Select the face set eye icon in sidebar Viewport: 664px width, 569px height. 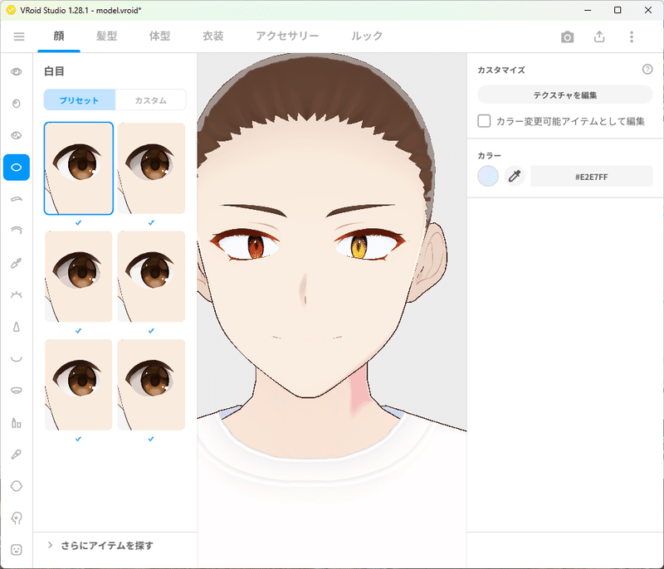[x=17, y=71]
